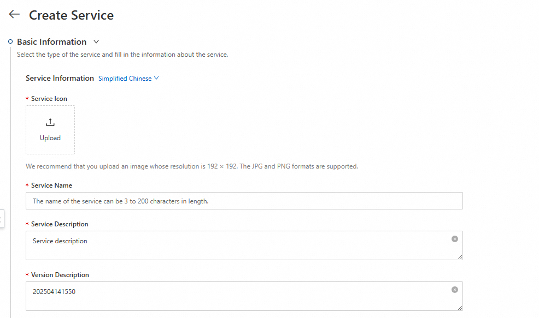Screen dimensions: 539x318
Task: Clear the Version Description field
Action: point(455,290)
